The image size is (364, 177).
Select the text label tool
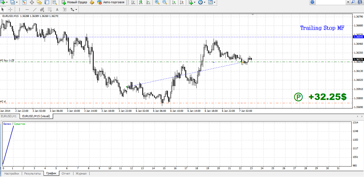click(65, 10)
